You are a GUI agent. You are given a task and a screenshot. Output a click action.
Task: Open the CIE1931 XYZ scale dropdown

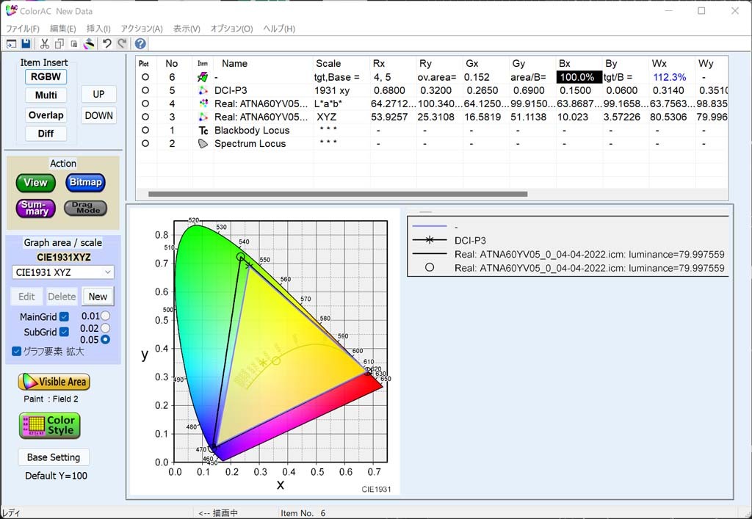point(63,272)
